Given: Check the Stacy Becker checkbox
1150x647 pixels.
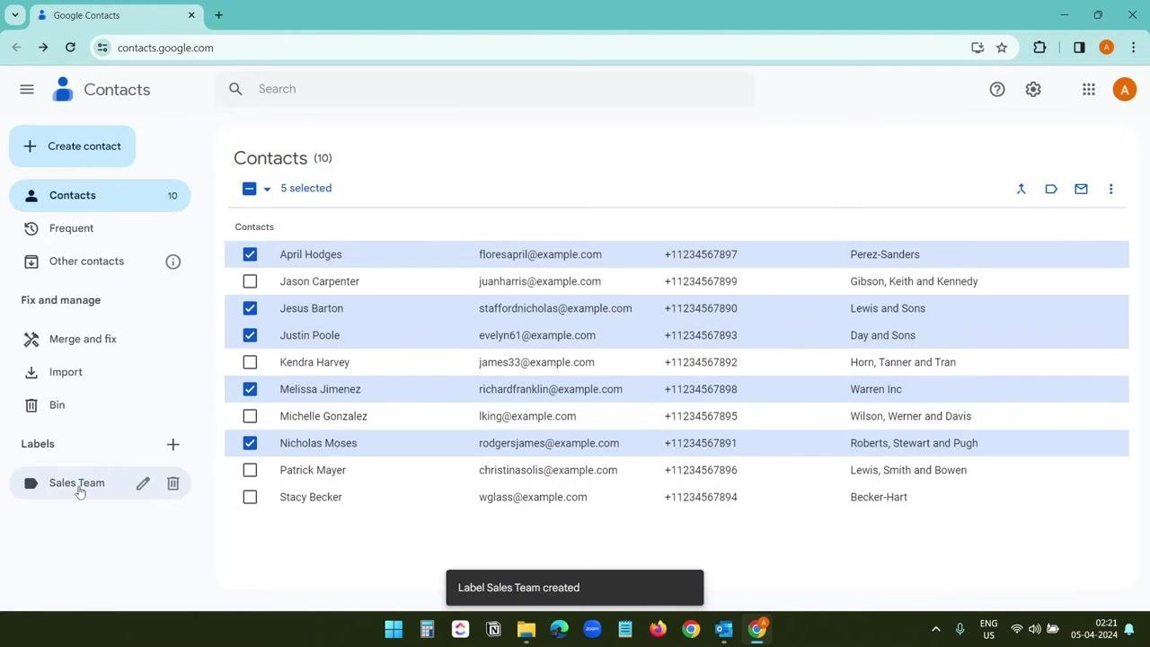Looking at the screenshot, I should (x=250, y=497).
